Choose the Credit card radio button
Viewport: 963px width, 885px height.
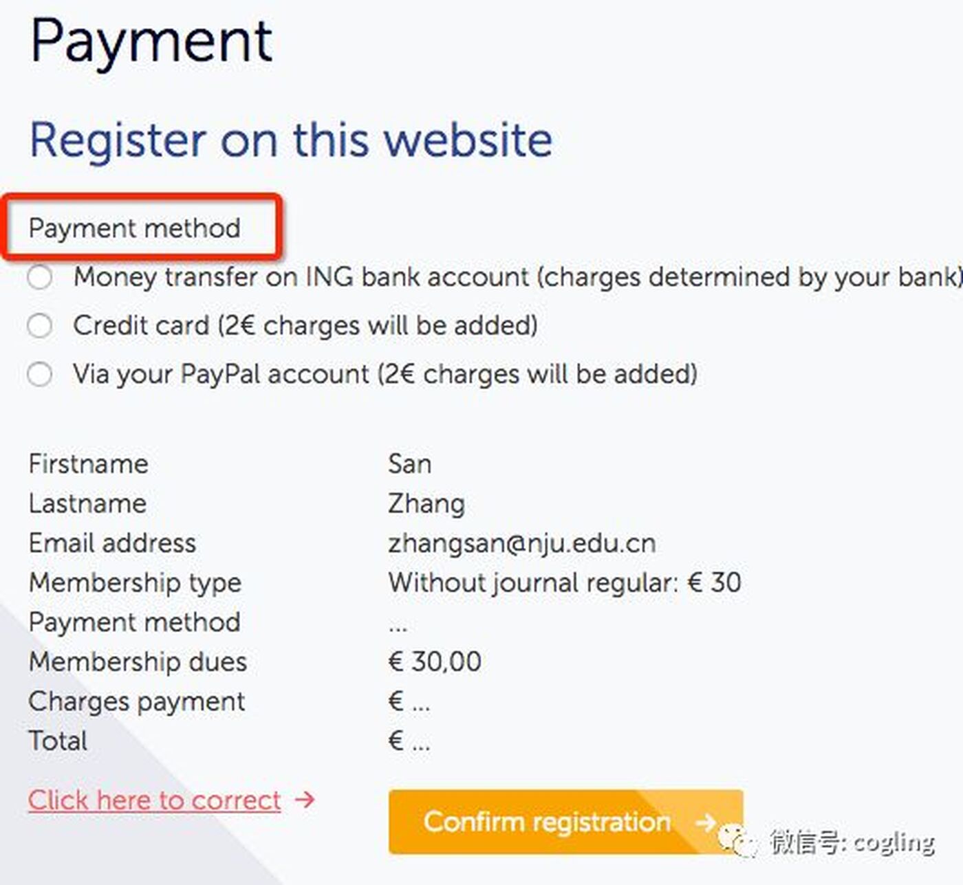pyautogui.click(x=39, y=326)
